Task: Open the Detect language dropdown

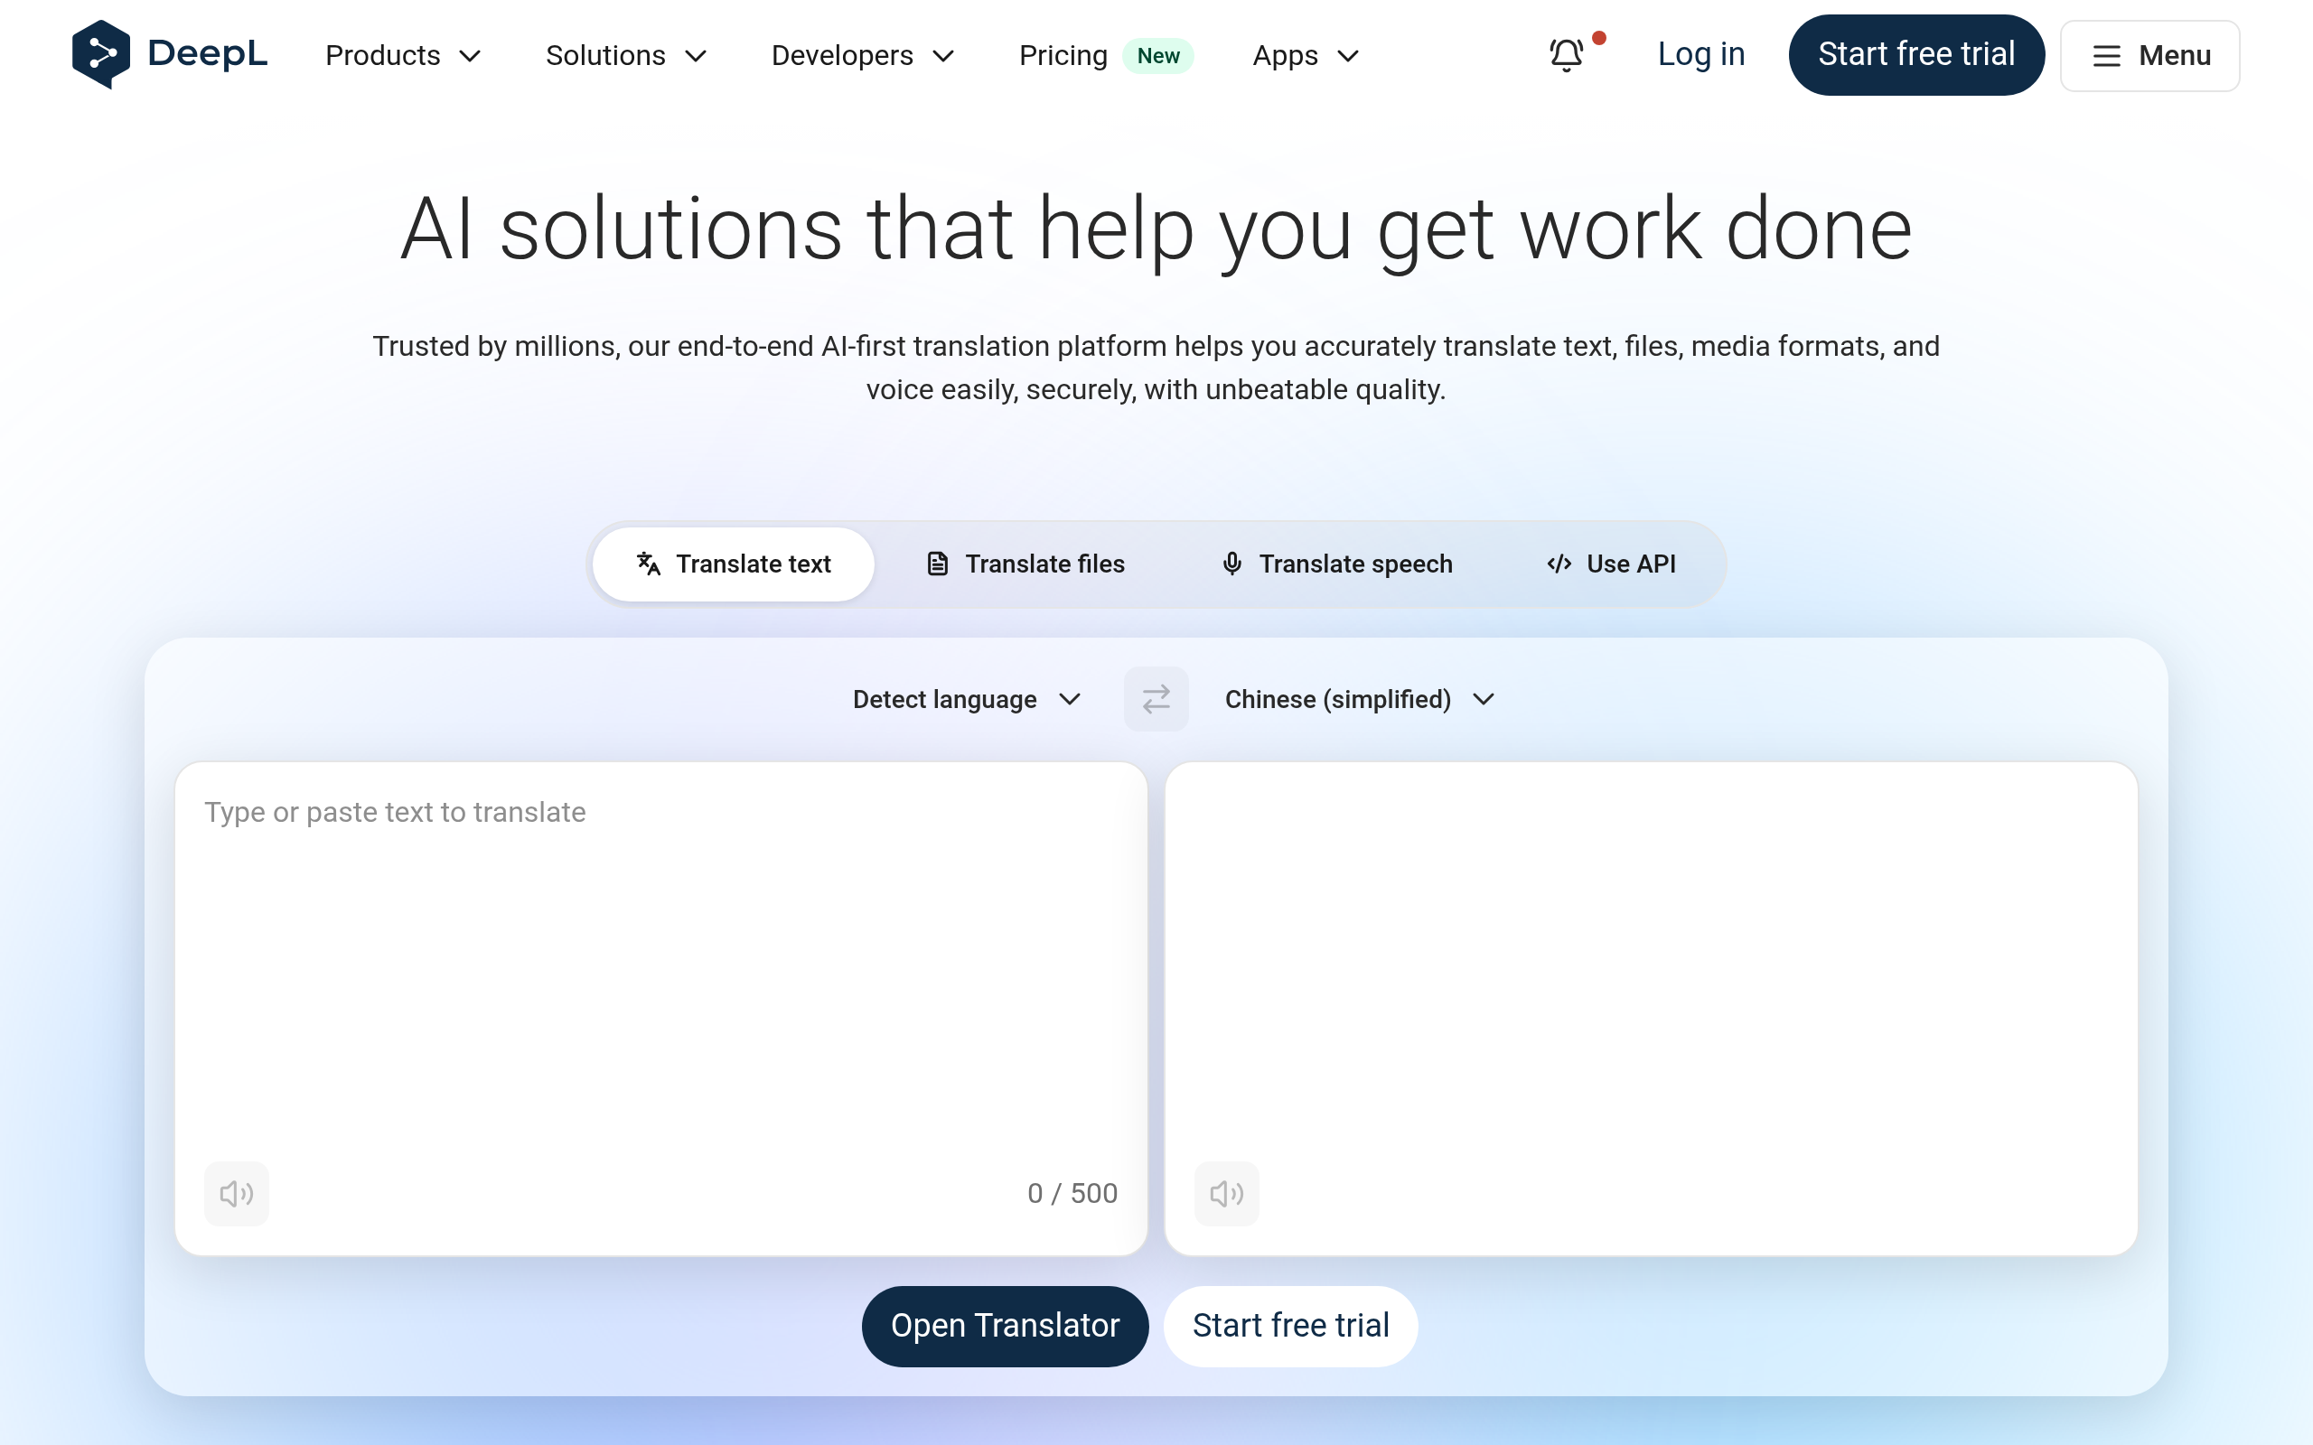Action: [966, 700]
